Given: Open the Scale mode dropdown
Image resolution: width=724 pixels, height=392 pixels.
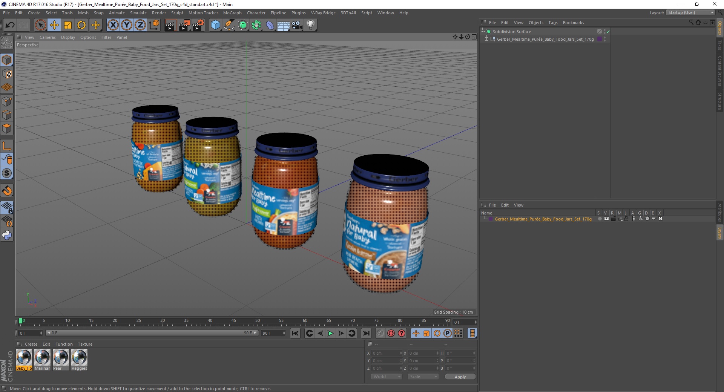Looking at the screenshot, I should point(423,377).
